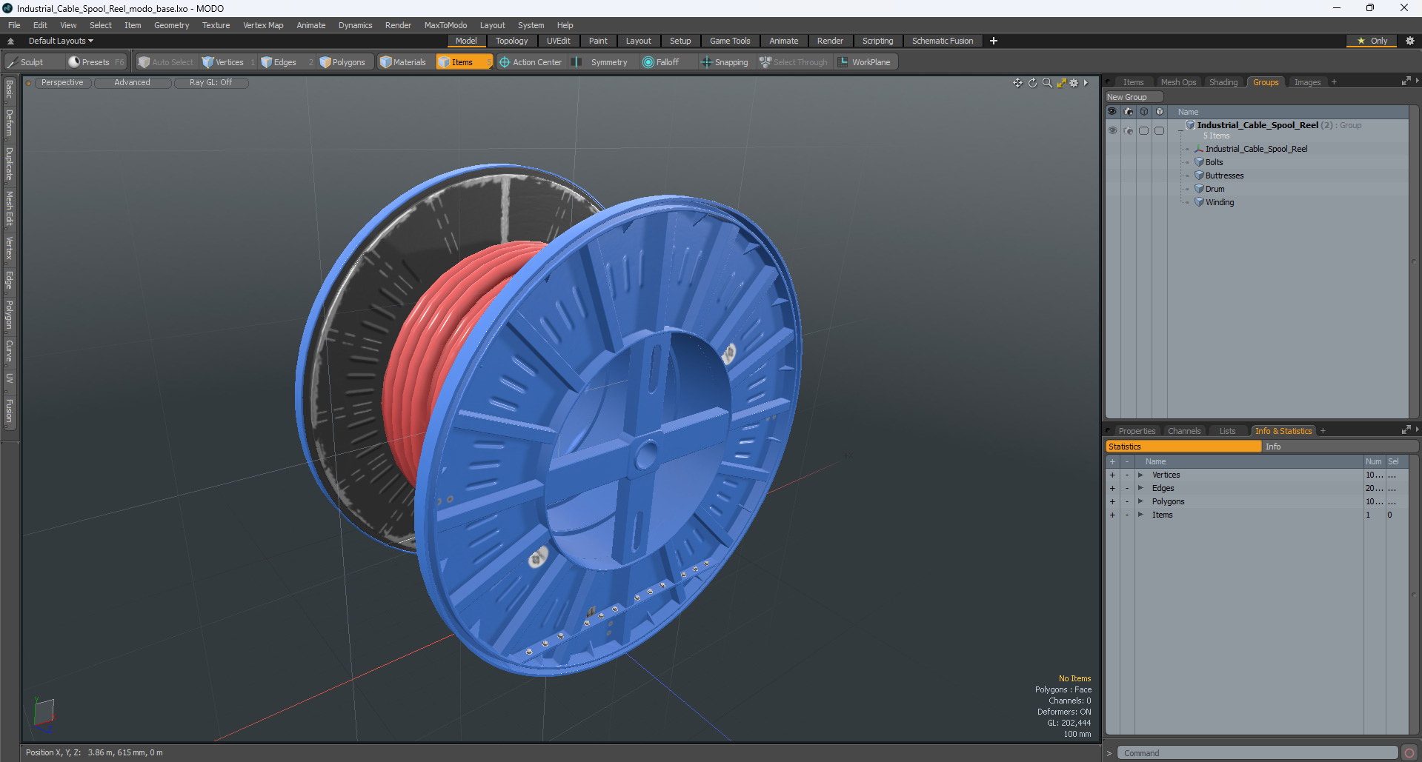
Task: Click the home icon beside Default Layouts
Action: (10, 41)
